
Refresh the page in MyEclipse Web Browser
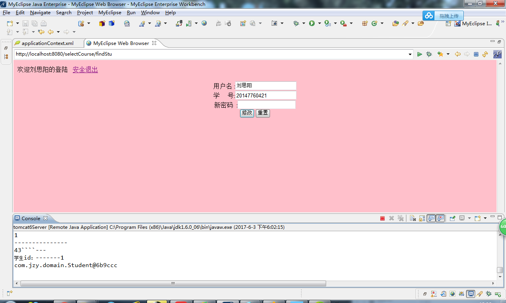point(485,54)
